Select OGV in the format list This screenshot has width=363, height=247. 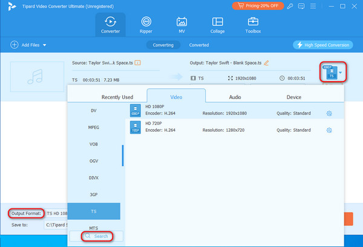[x=94, y=161]
